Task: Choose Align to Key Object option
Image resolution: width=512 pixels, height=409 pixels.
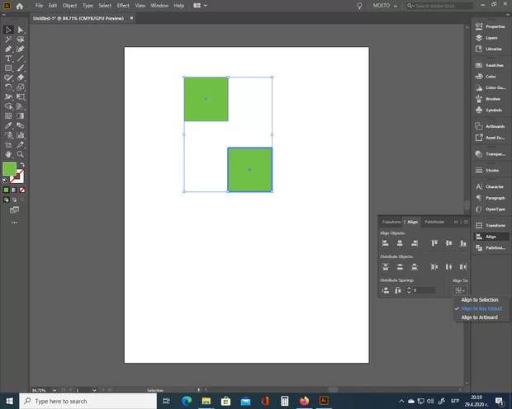Action: coord(481,308)
